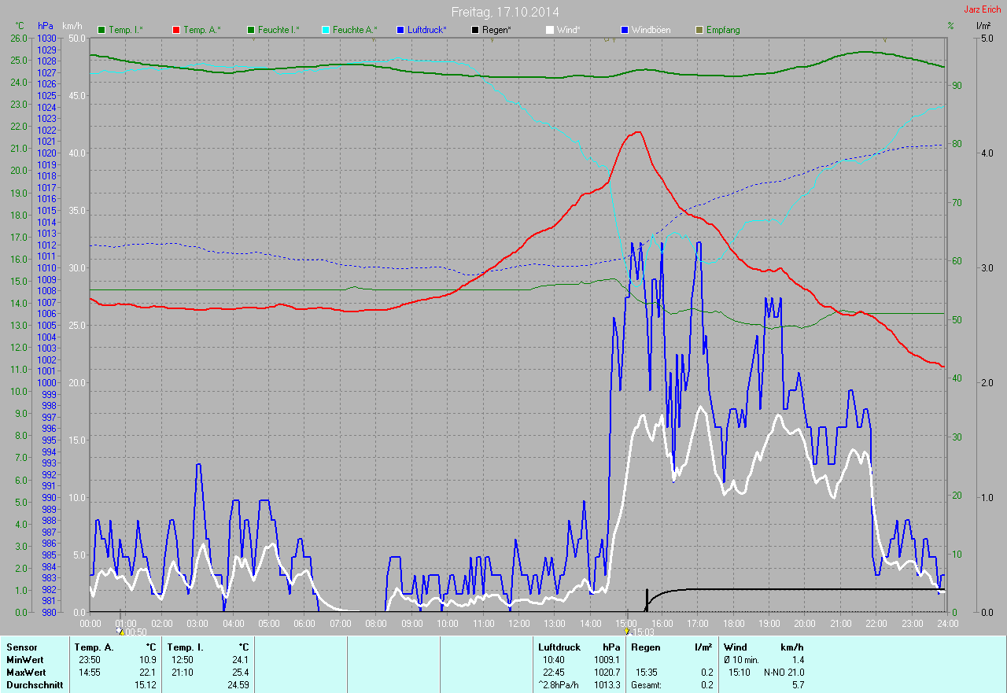This screenshot has height=693, width=1007.
Task: Click the Gesamt: rain total label
Action: (x=646, y=685)
